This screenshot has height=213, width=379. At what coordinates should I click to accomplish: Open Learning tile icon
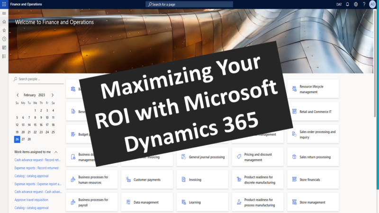click(184, 202)
